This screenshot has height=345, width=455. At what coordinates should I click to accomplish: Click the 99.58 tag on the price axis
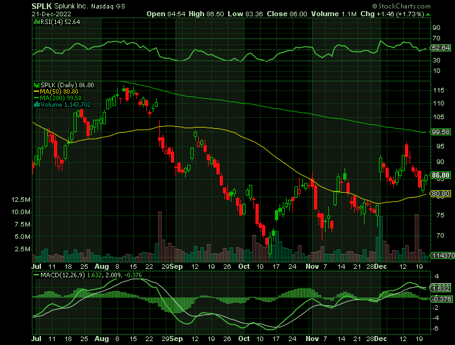click(441, 132)
